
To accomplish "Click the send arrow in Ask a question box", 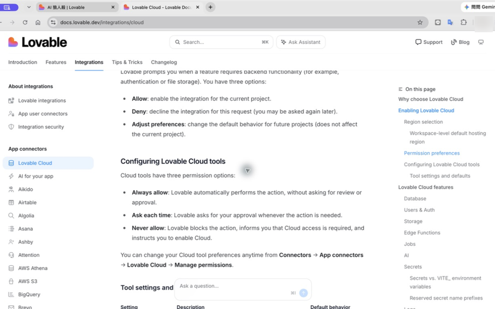I will pos(304,293).
